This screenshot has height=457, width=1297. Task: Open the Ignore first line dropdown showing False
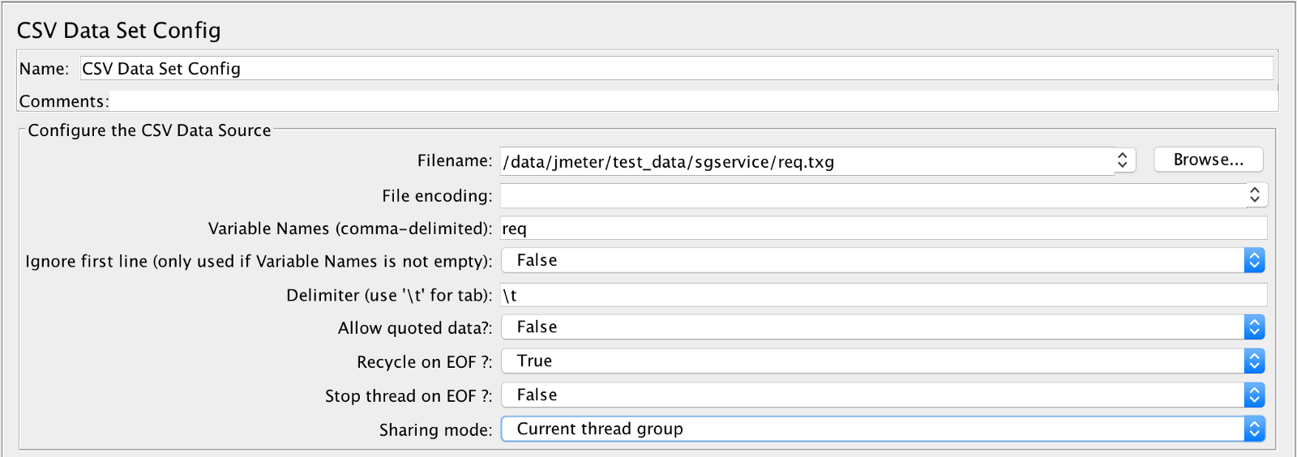coord(872,260)
